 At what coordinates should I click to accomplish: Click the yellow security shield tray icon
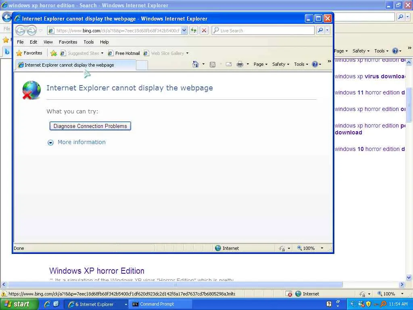[369, 304]
